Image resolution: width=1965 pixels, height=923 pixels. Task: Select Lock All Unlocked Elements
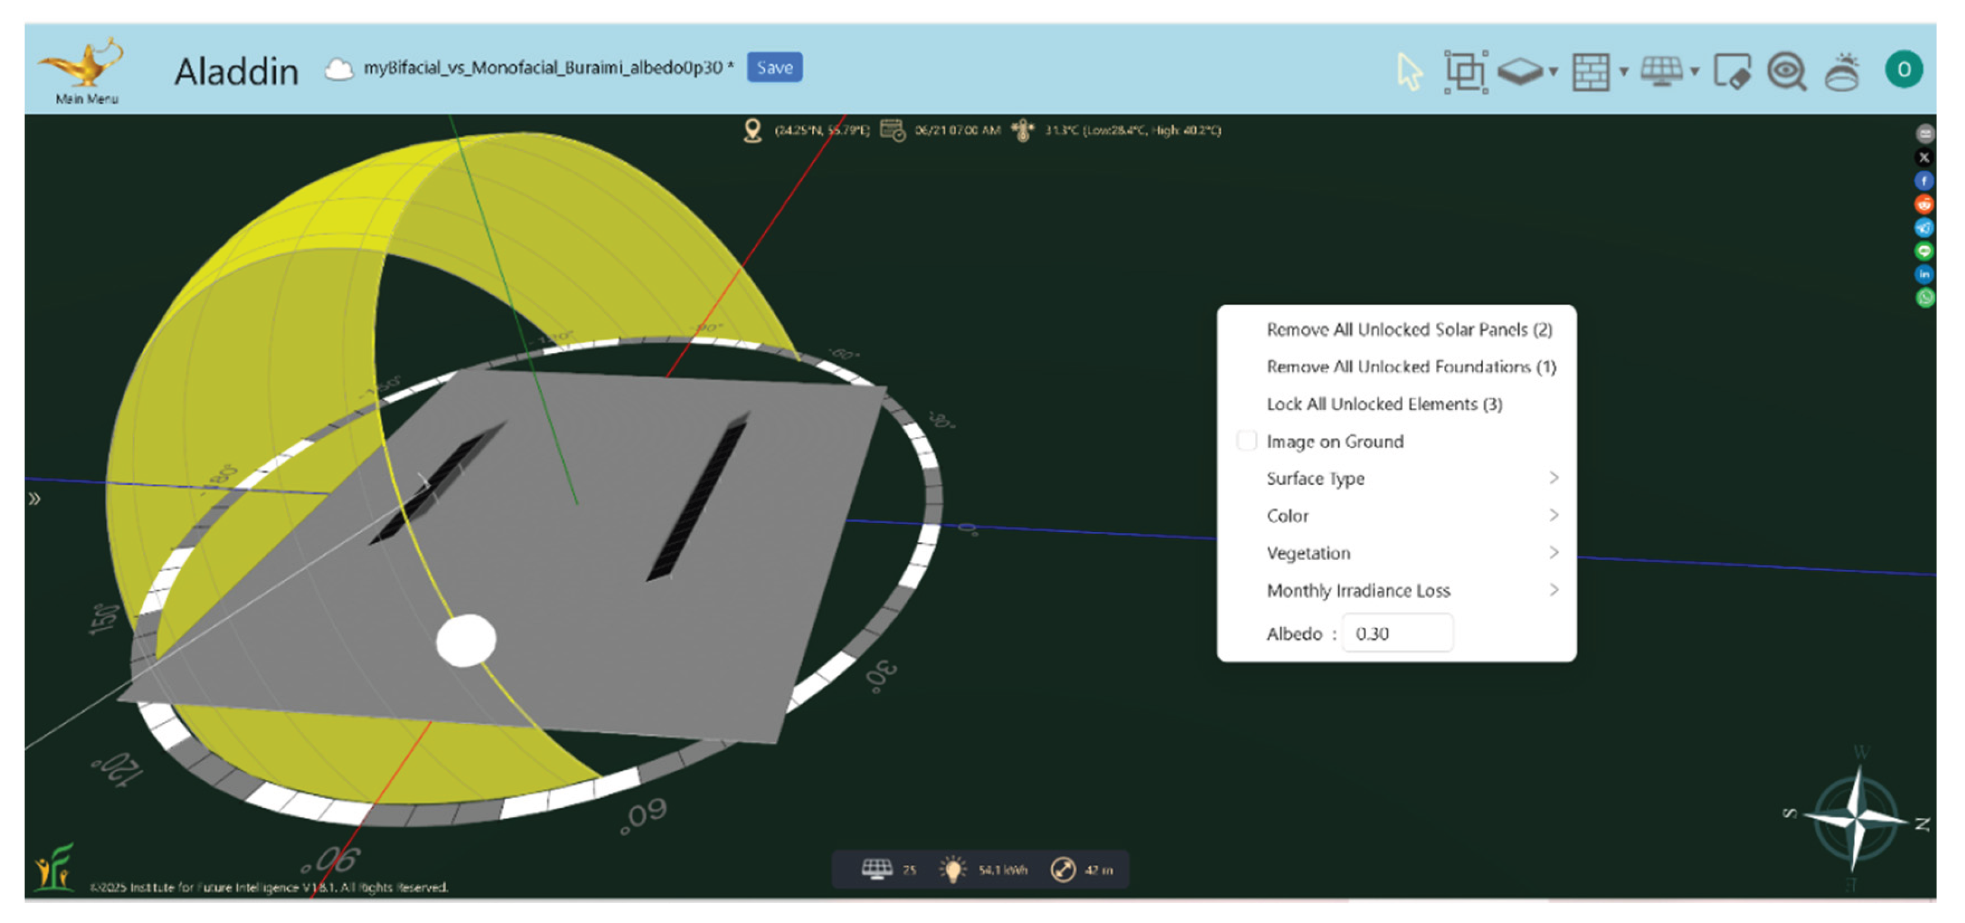tap(1384, 404)
